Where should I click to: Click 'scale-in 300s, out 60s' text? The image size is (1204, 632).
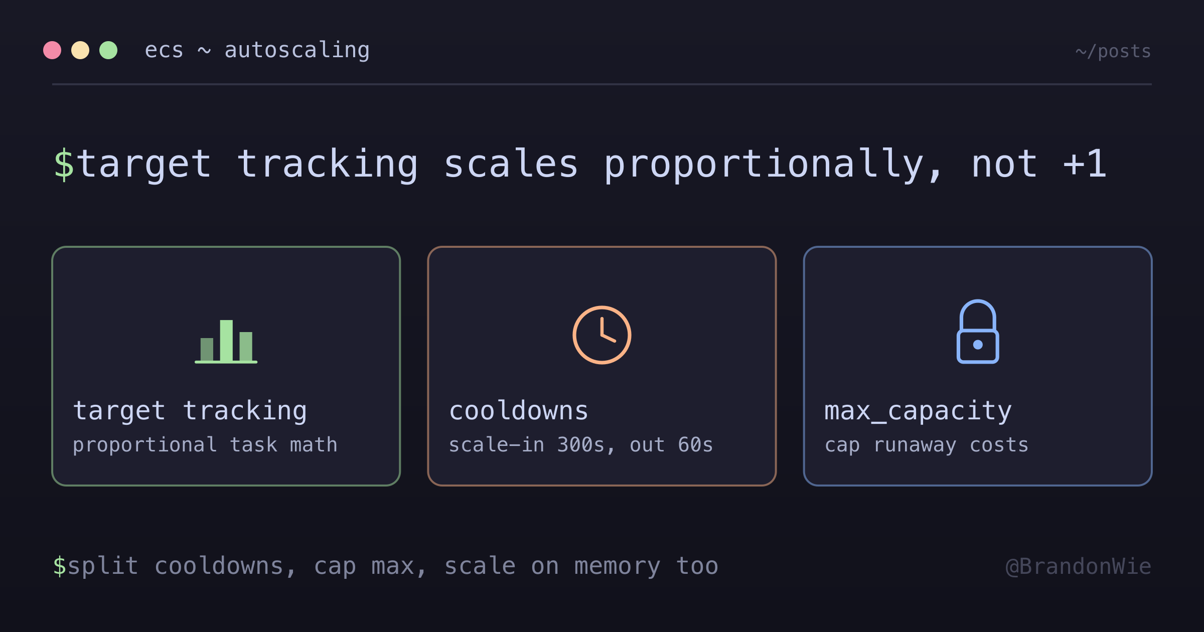[x=581, y=445]
